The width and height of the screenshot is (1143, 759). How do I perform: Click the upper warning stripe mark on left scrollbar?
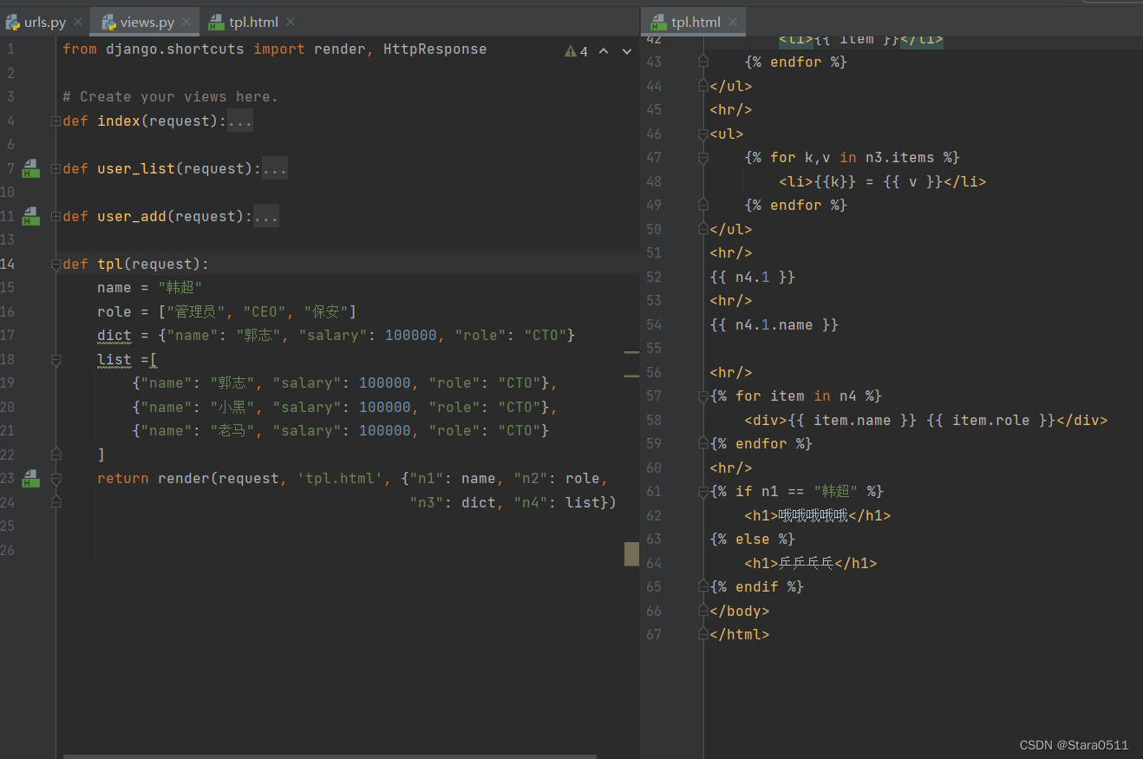[631, 352]
